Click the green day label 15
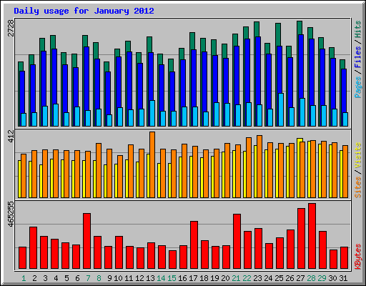 point(172,278)
